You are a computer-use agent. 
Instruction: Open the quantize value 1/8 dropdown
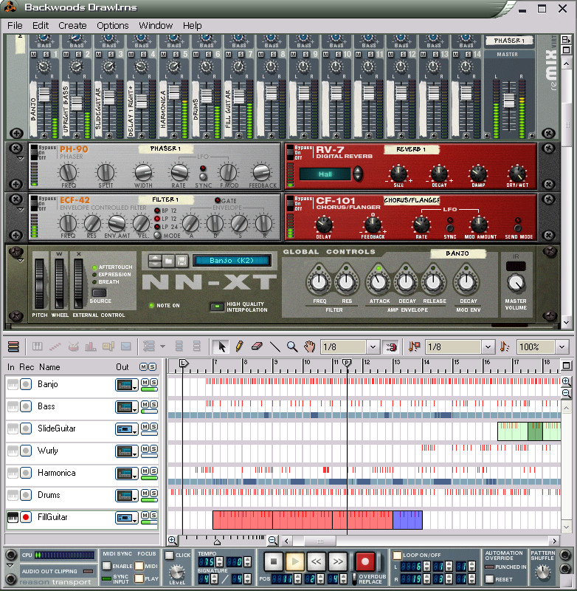[x=488, y=346]
